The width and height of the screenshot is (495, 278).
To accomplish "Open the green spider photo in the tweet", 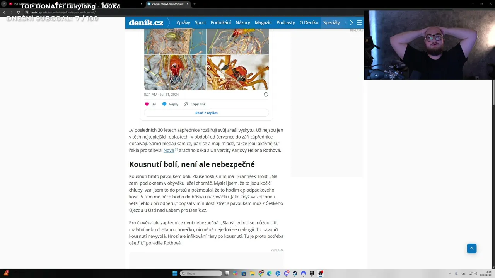I will pyautogui.click(x=175, y=42).
